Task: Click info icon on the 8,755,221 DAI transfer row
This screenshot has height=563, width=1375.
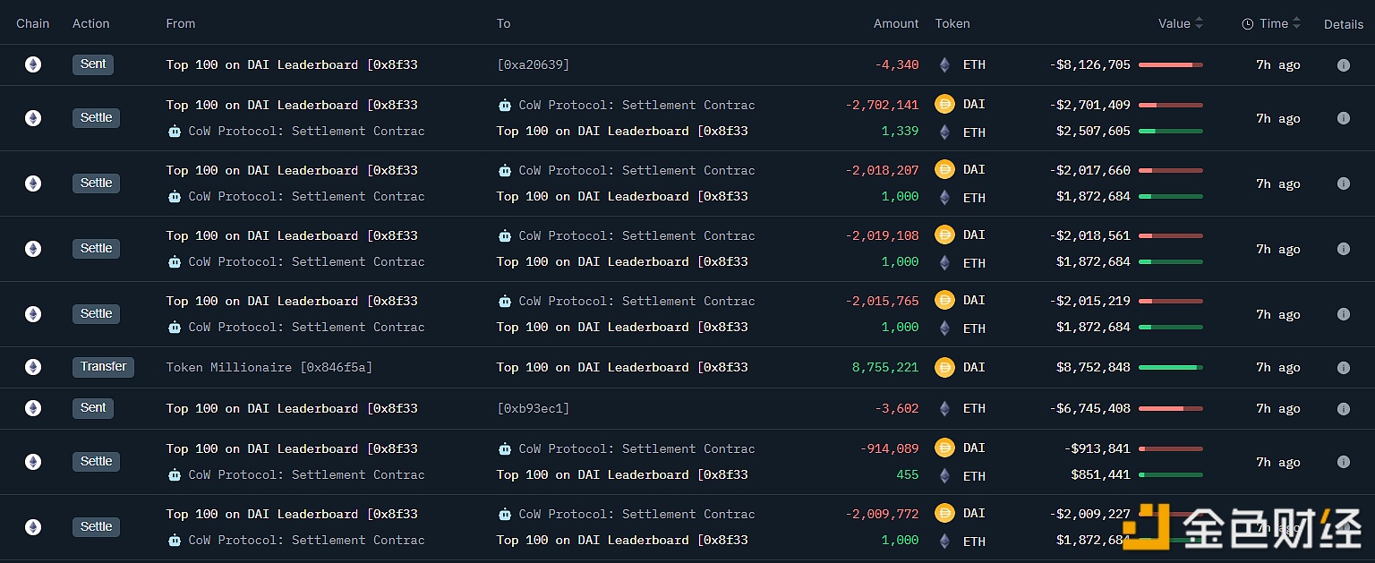Action: coord(1343,368)
